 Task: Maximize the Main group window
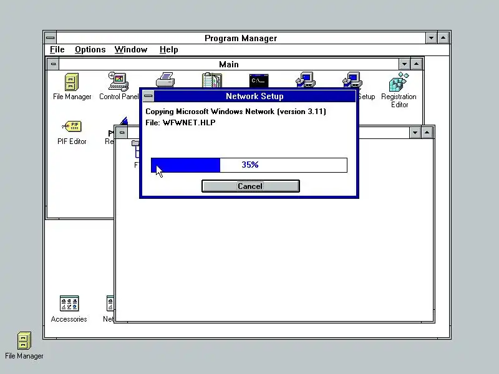pos(416,64)
